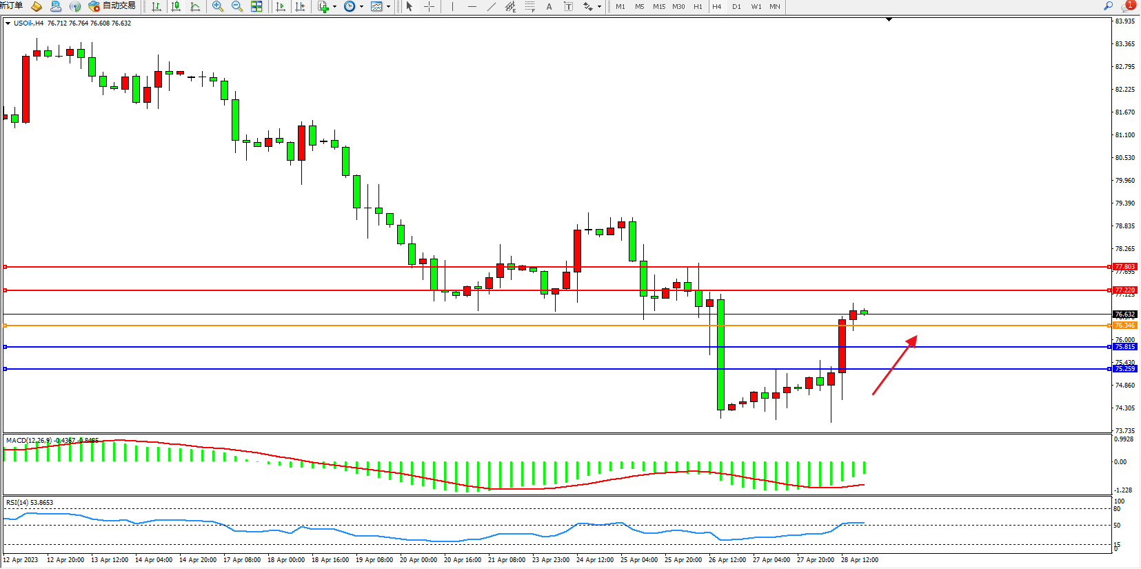Expand the Templates dropdown arrow
The height and width of the screenshot is (569, 1141).
(389, 7)
